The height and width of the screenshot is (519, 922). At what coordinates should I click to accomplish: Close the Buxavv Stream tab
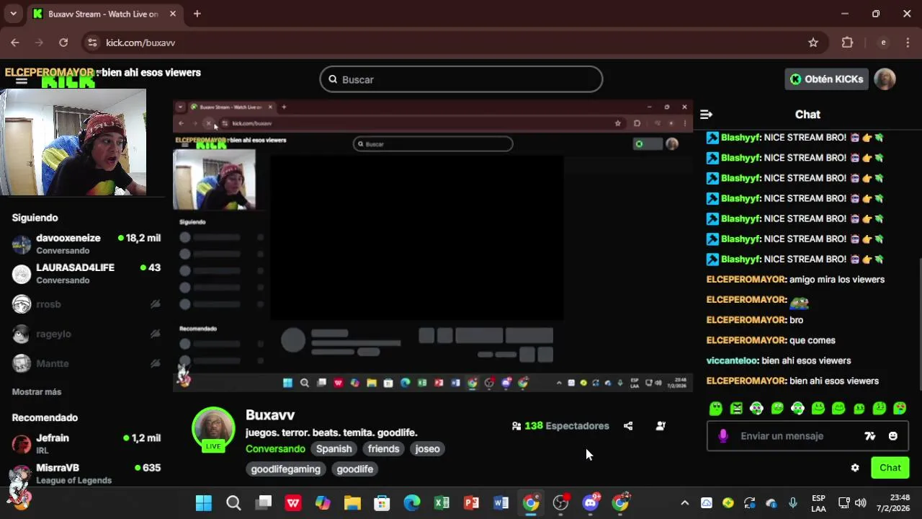click(173, 14)
